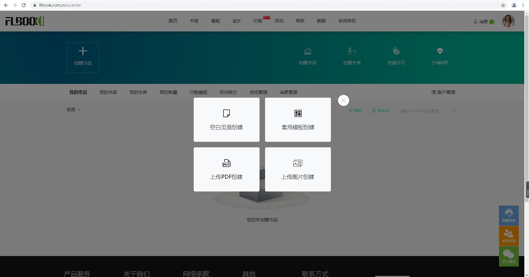Open 创建书架 bookshelf creation
This screenshot has width=529, height=277.
[308, 55]
